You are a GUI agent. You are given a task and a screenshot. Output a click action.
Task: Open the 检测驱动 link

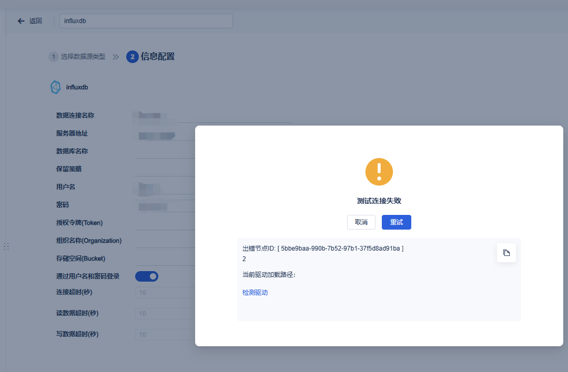point(255,292)
